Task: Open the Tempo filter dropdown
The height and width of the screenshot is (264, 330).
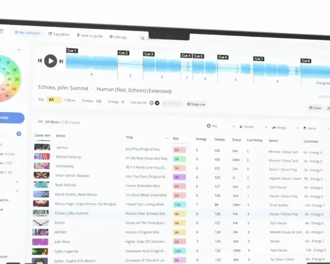Action: coord(246,127)
